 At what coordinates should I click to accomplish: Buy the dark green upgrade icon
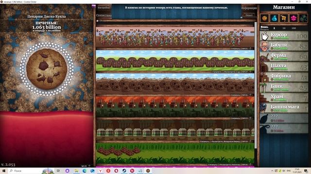pyautogui.click(x=303, y=18)
